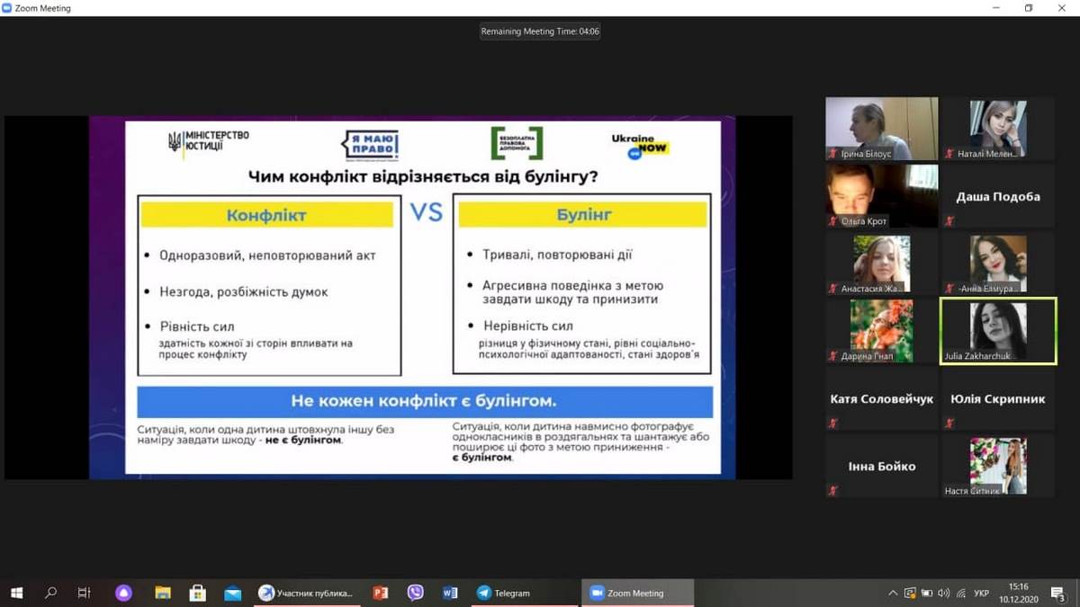Select the Zoom Meeting taskbar button
The image size is (1080, 607).
click(x=637, y=593)
